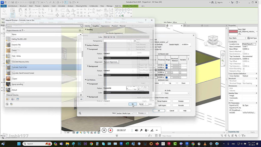Image resolution: width=261 pixels, height=147 pixels.
Task: Click the speaker volume icon on recorder toolbar
Action: click(x=137, y=130)
